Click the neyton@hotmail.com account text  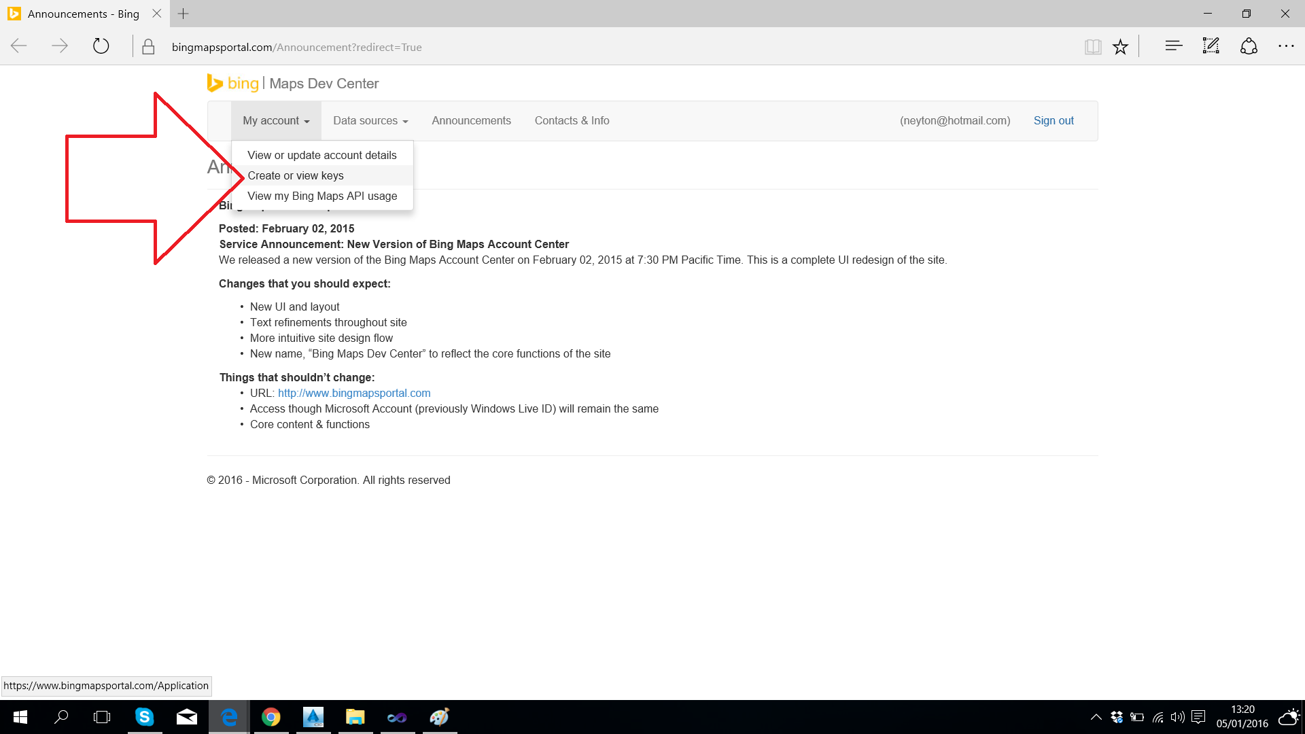tap(955, 121)
